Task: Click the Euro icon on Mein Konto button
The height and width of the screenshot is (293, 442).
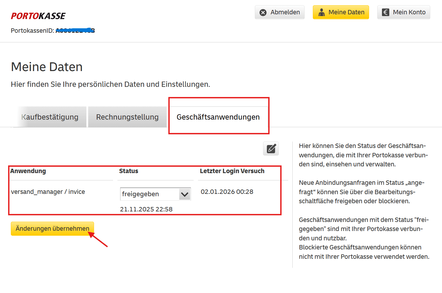Action: coord(385,12)
